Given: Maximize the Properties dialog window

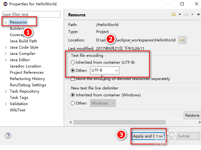Looking at the screenshot, I should point(182,4).
